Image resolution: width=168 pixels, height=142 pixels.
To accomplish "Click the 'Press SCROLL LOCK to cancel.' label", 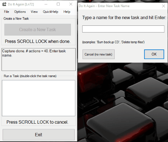I will click(x=37, y=122).
